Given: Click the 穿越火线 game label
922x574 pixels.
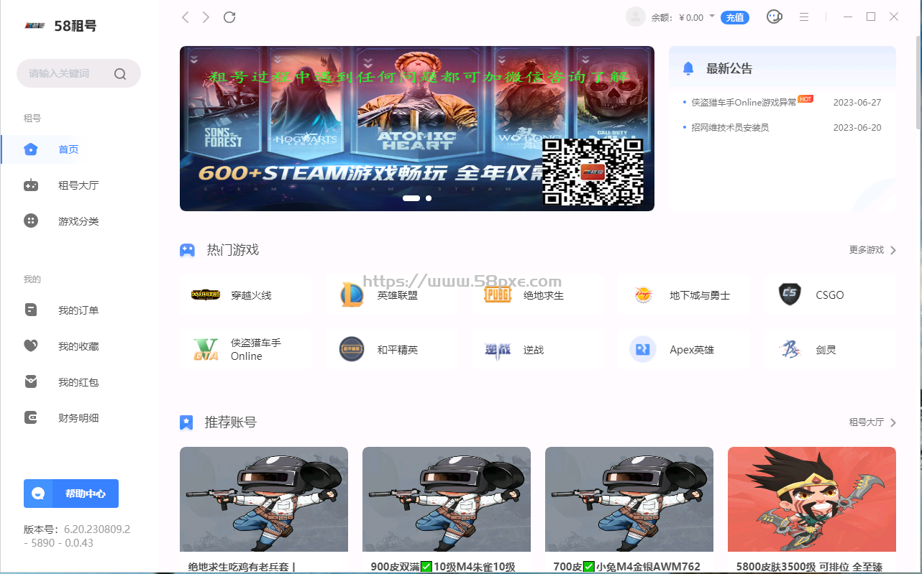Looking at the screenshot, I should click(x=251, y=295).
